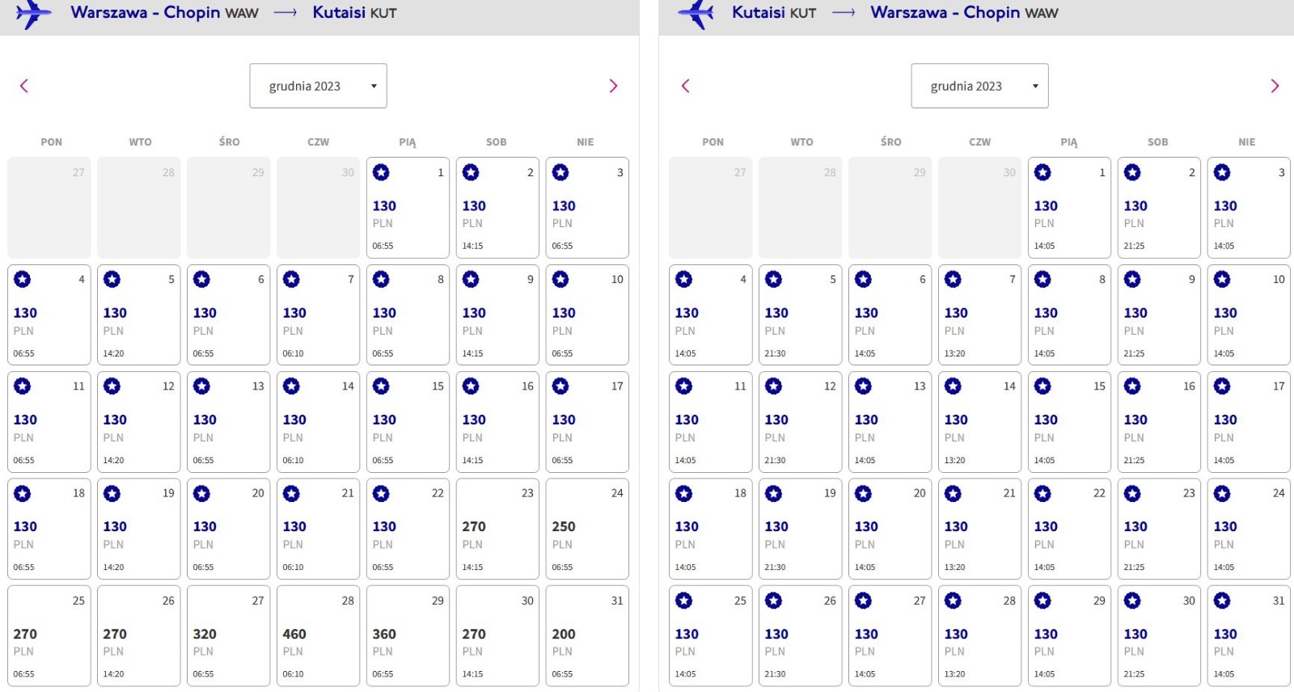The height and width of the screenshot is (692, 1294).
Task: Open the grudnia 2023 dropdown for the Kutaisi–Warszawa flight
Action: tap(979, 86)
